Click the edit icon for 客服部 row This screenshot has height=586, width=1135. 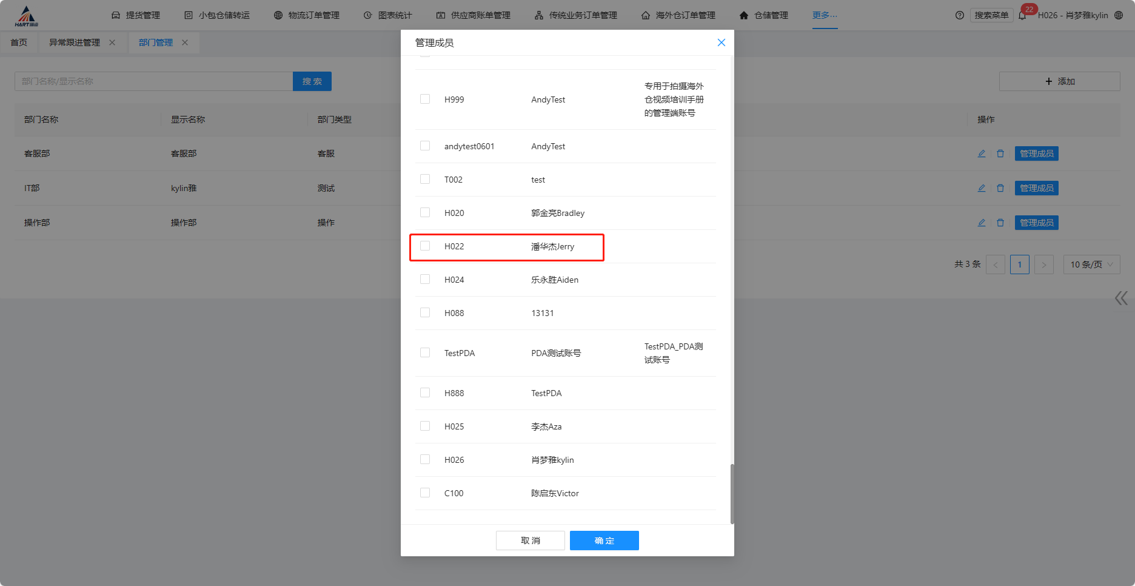982,154
